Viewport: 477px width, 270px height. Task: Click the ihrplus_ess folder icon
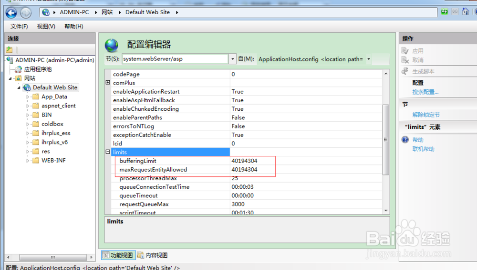36,133
